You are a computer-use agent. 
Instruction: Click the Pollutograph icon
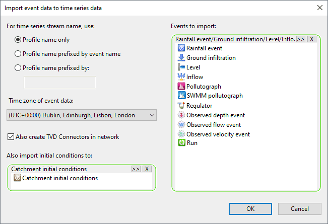coord(181,87)
